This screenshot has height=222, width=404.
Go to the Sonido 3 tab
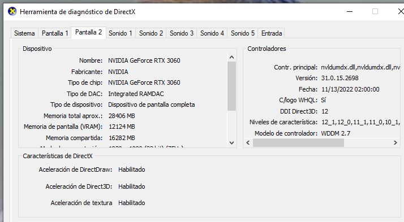[x=182, y=33]
